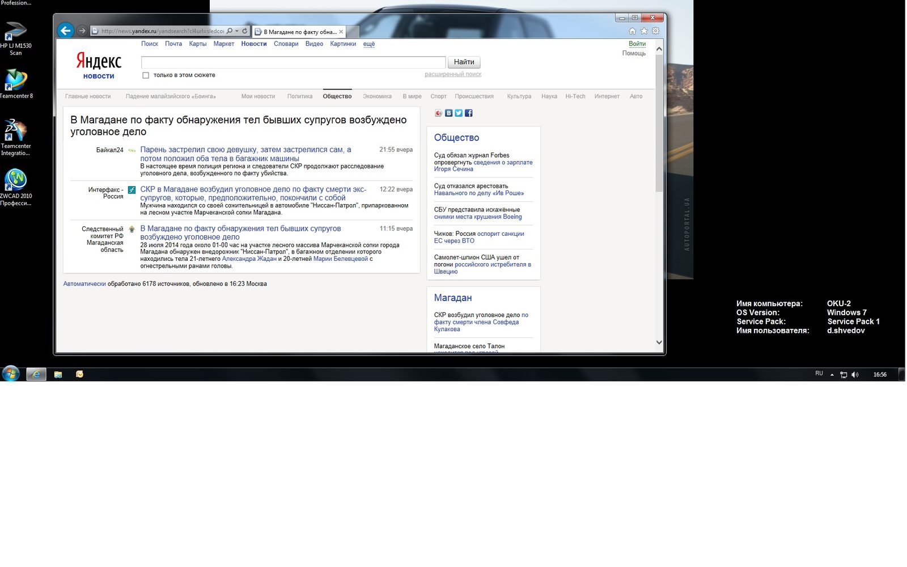Image resolution: width=907 pixels, height=567 pixels.
Task: Open the Teamcenter 8 desktop shortcut
Action: (16, 84)
